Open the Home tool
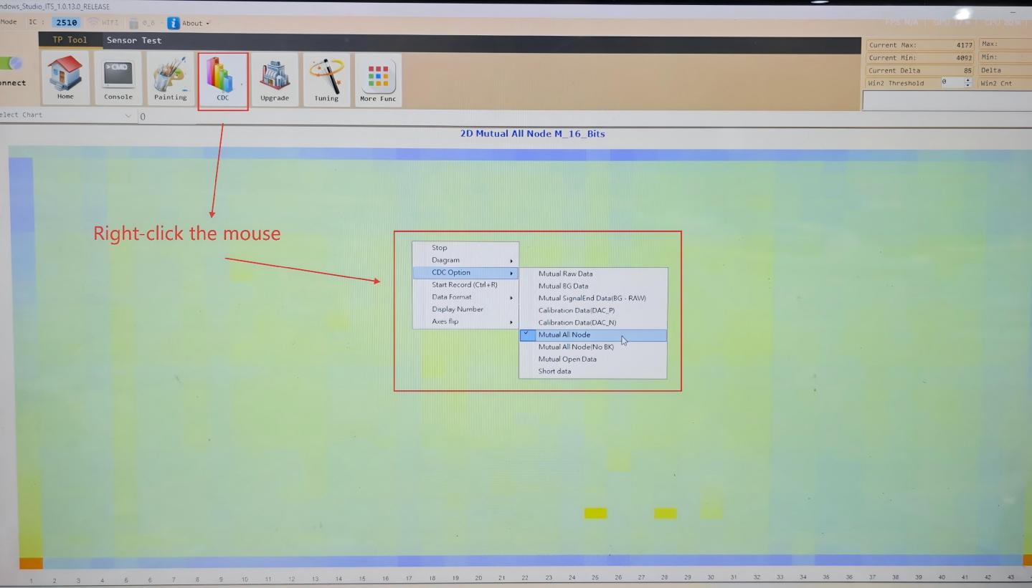This screenshot has width=1032, height=588. pos(65,79)
